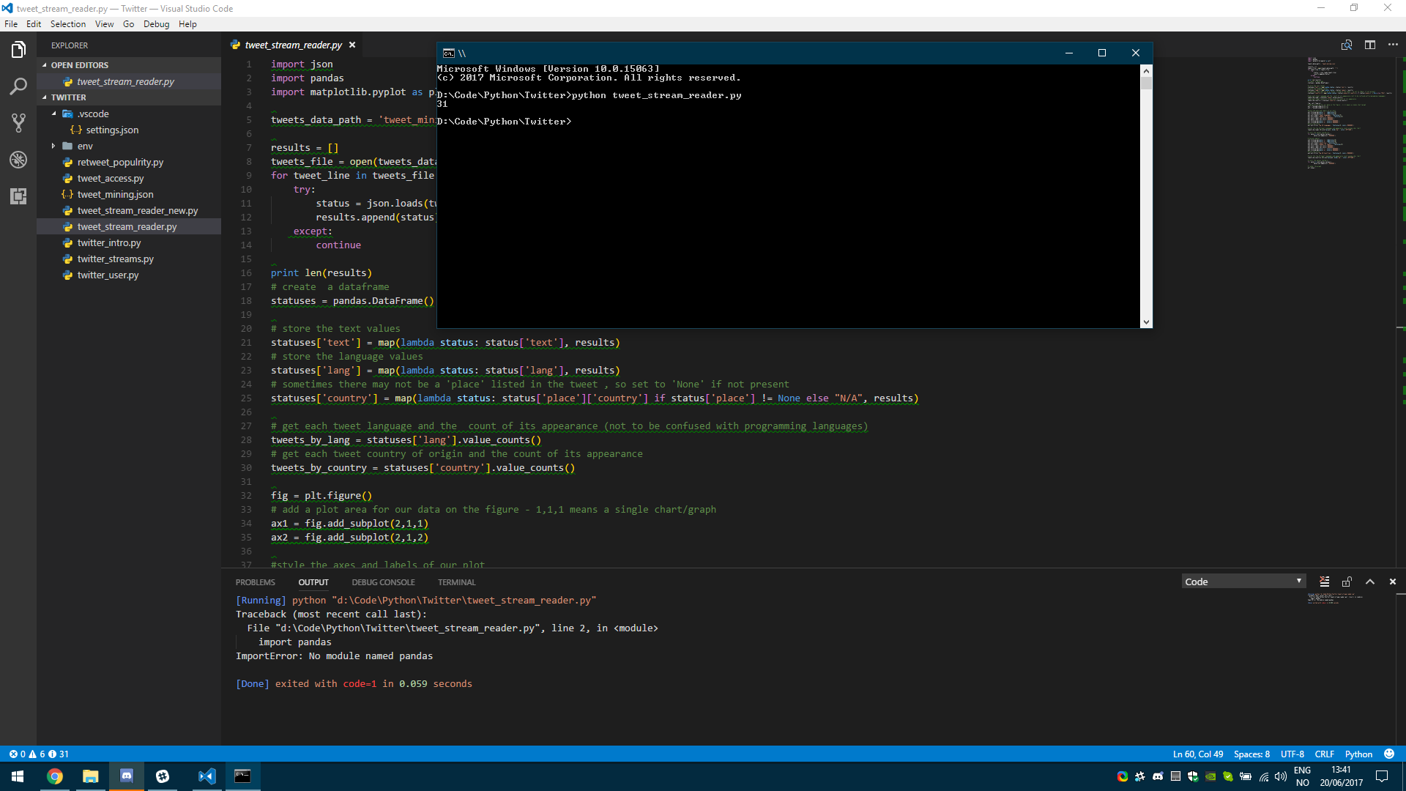
Task: Open the volume control in system tray
Action: point(1280,776)
